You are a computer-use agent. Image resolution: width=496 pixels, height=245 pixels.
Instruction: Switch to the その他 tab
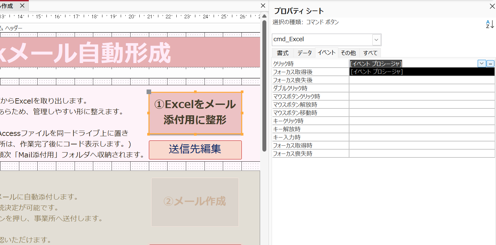click(348, 53)
